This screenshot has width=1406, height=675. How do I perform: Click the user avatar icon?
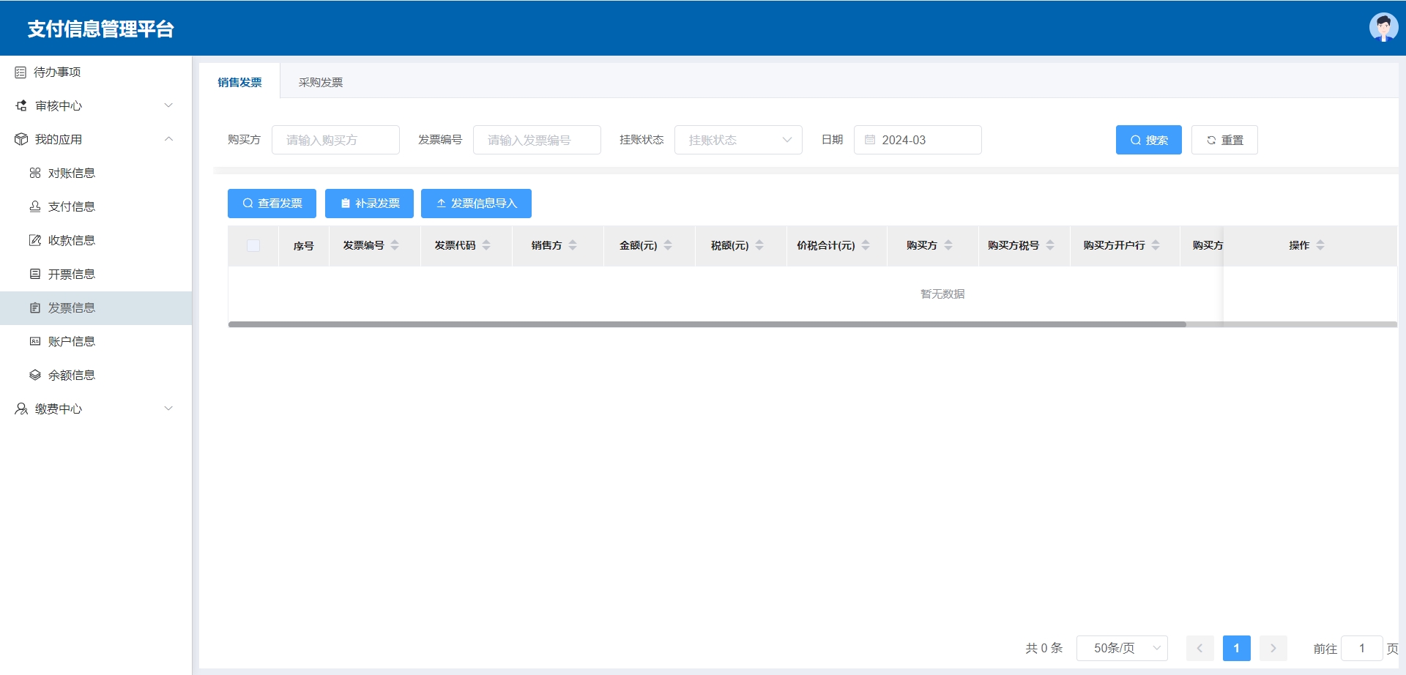[x=1383, y=28]
